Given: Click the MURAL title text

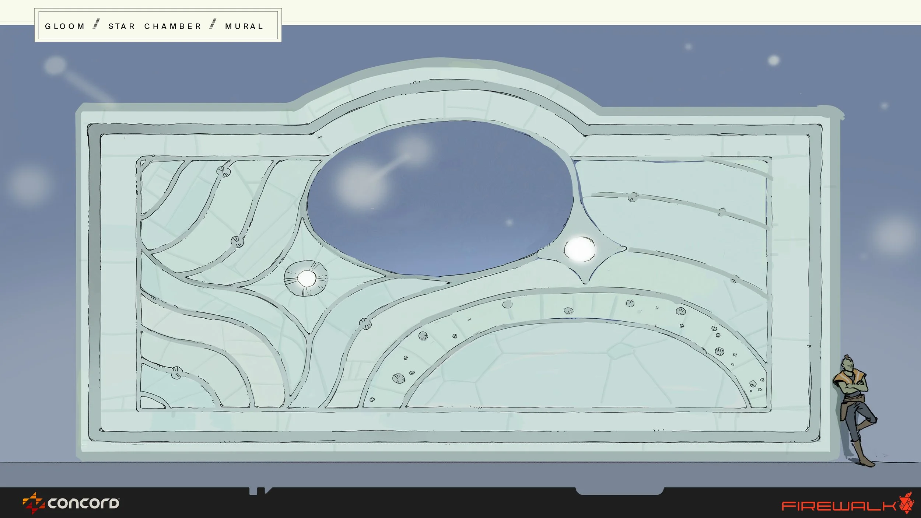Looking at the screenshot, I should tap(244, 27).
